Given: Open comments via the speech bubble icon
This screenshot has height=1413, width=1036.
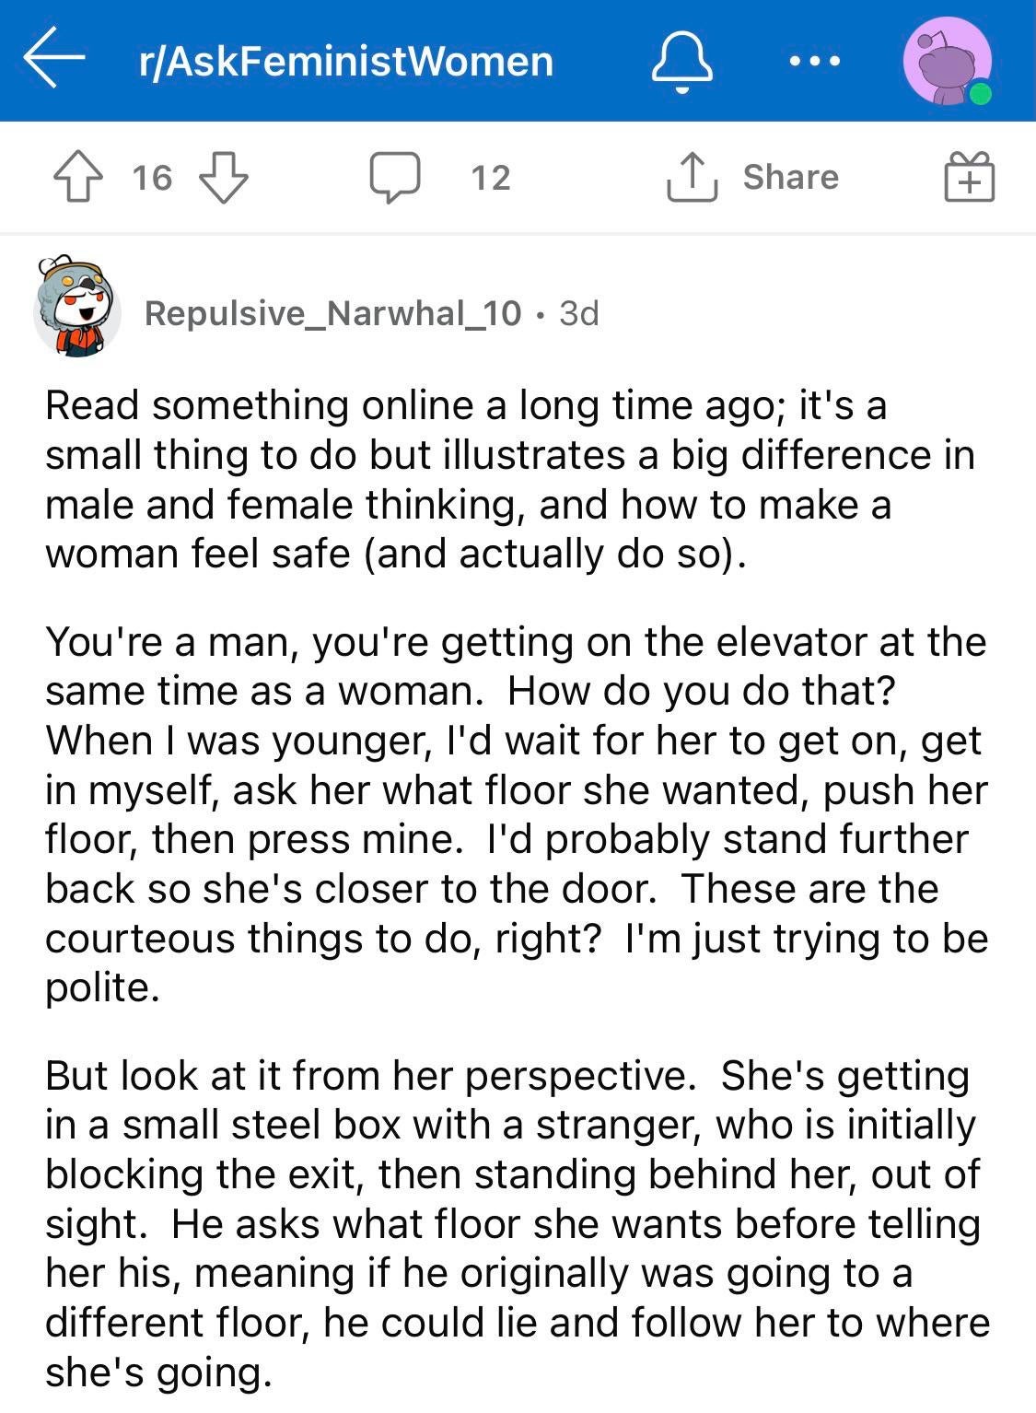Looking at the screenshot, I should tap(395, 177).
